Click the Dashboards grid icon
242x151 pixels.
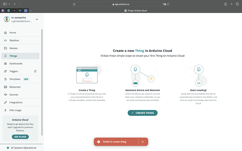pos(5,63)
